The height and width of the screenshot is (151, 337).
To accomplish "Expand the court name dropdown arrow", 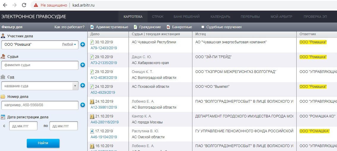I will 75,86.
